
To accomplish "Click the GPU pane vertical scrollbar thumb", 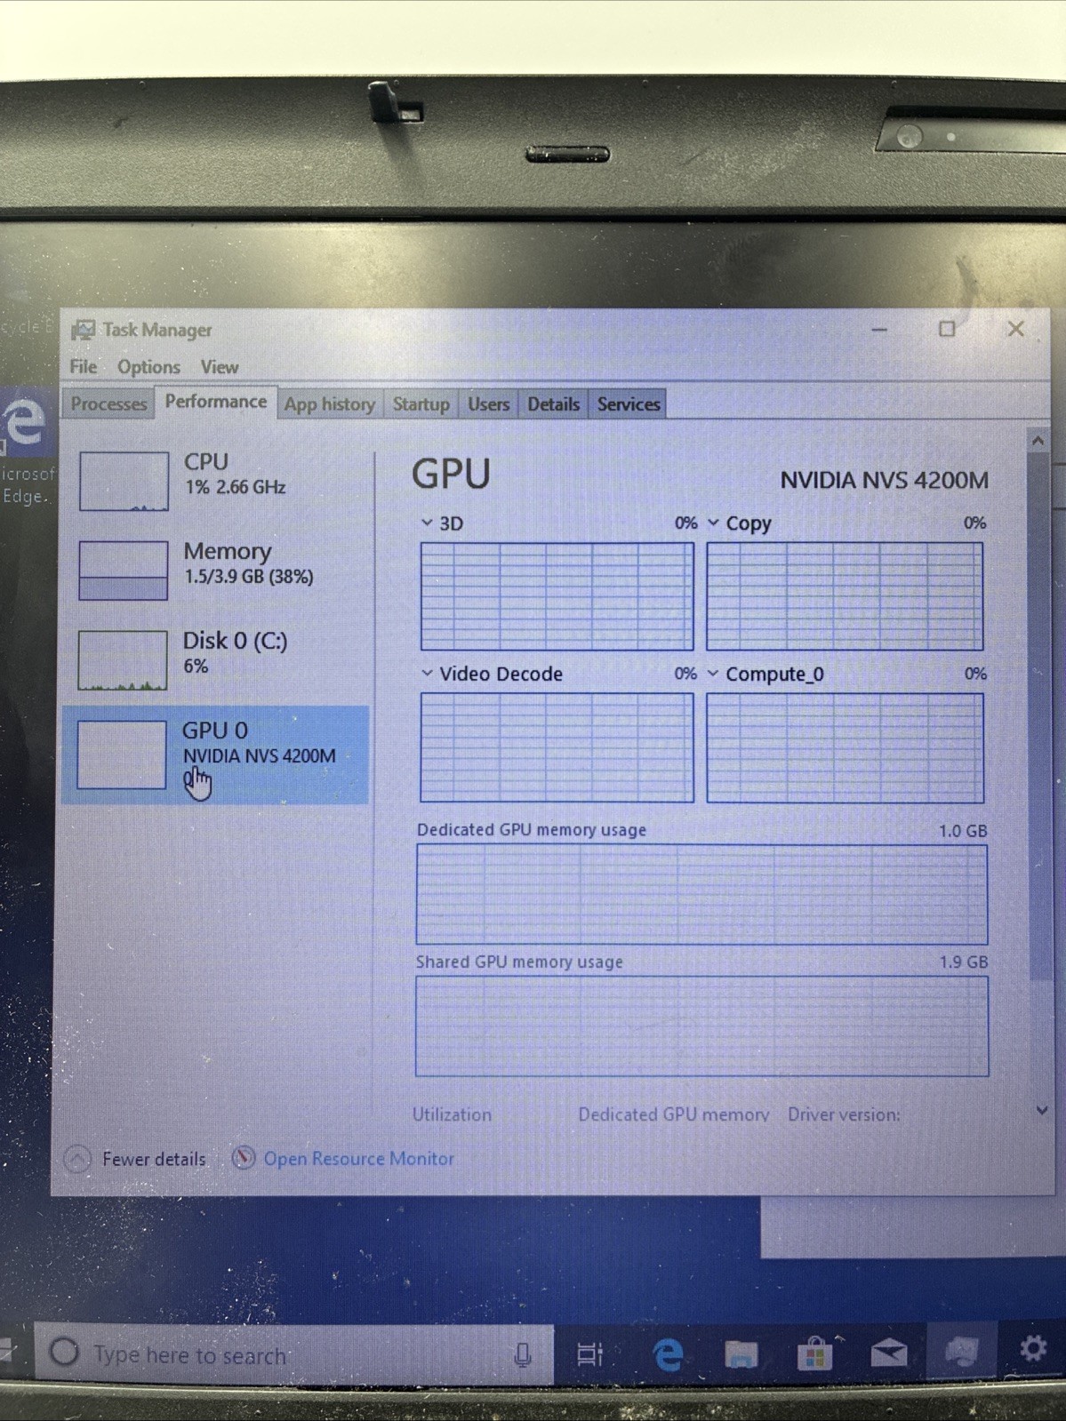I will pyautogui.click(x=1039, y=715).
